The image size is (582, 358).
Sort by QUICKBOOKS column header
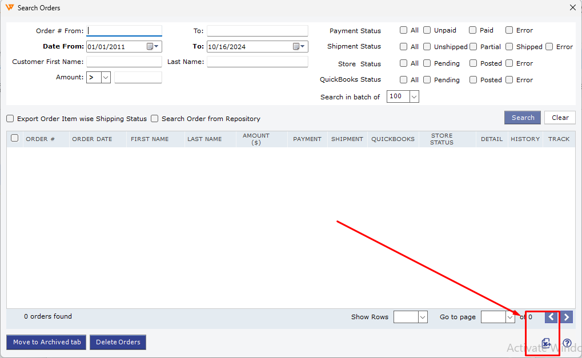[x=393, y=139]
